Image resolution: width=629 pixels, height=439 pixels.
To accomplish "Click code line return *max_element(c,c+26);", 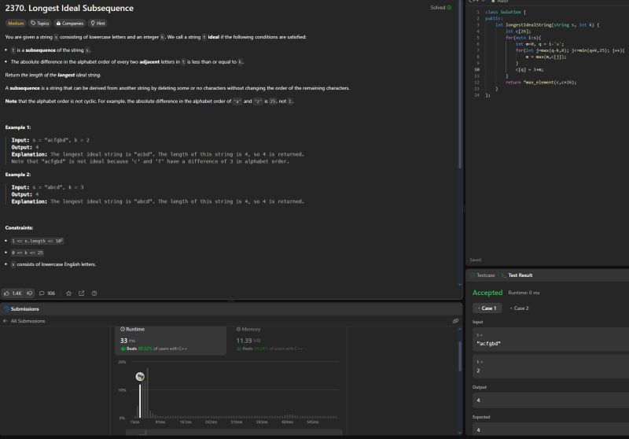I will tap(541, 83).
